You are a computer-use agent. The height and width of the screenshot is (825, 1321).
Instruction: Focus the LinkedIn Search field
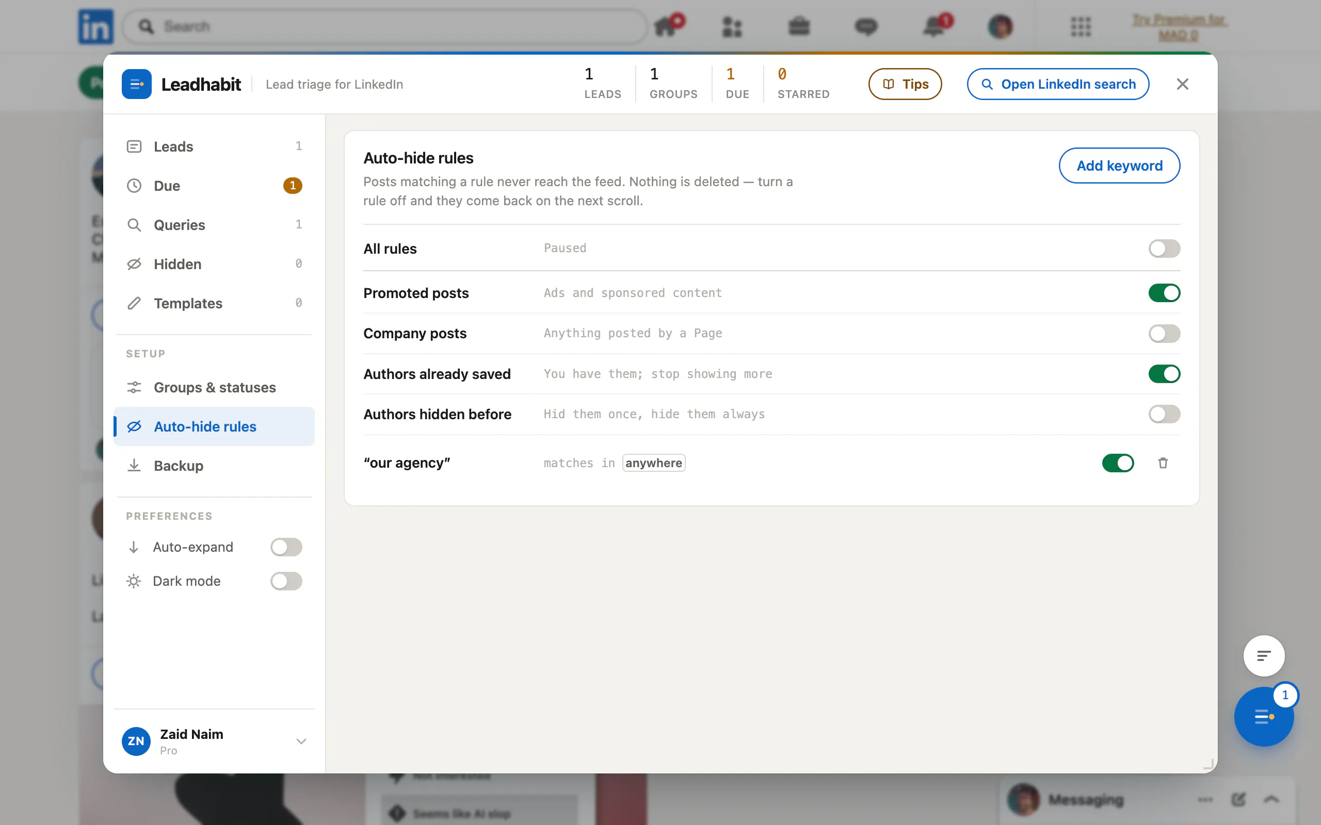coord(384,26)
